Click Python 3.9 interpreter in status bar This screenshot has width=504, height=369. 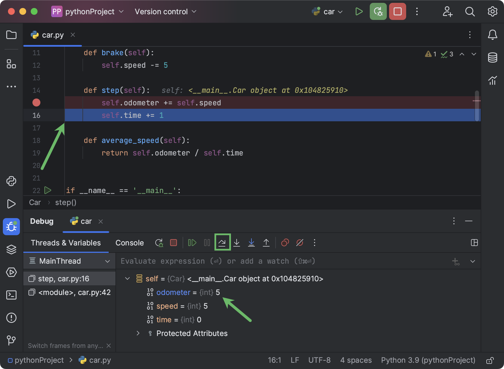[x=428, y=360]
